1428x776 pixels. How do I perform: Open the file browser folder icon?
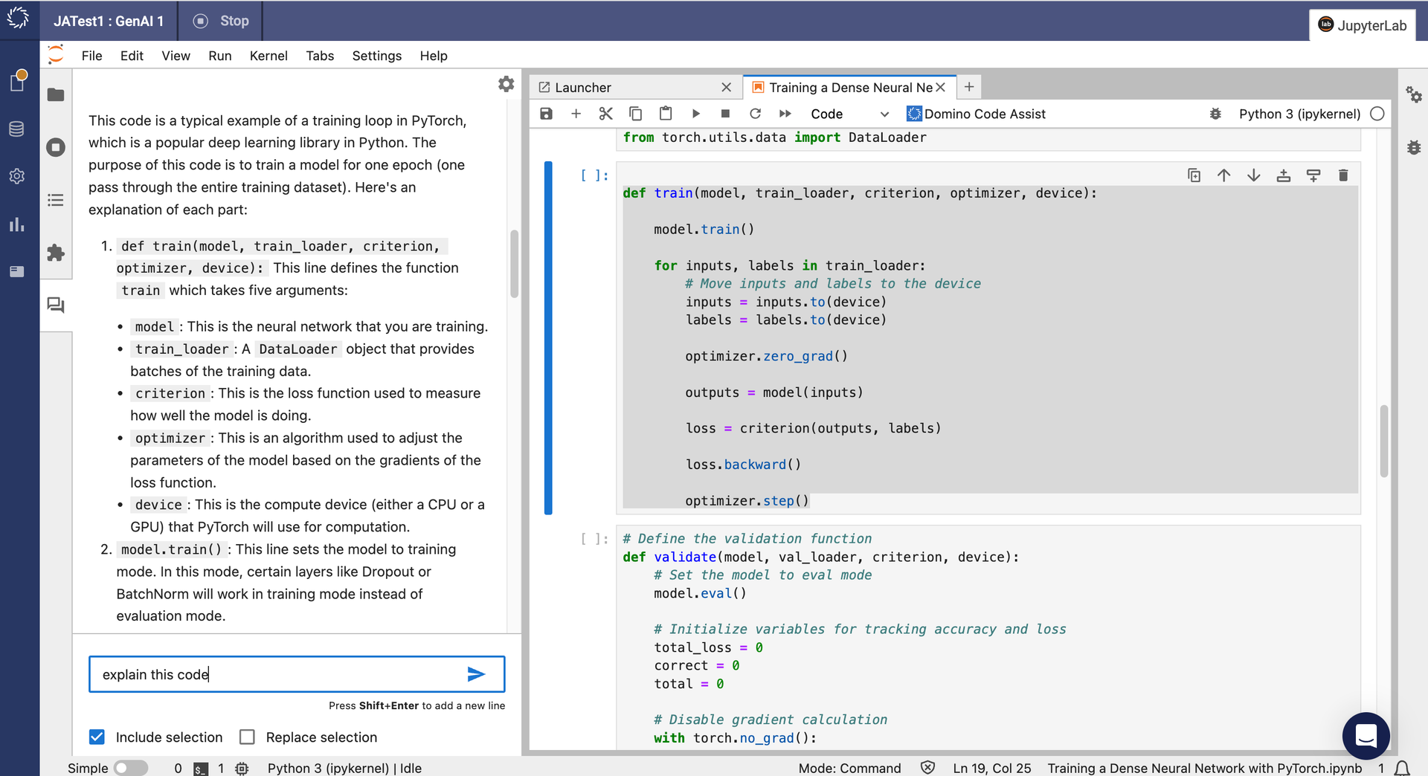56,95
